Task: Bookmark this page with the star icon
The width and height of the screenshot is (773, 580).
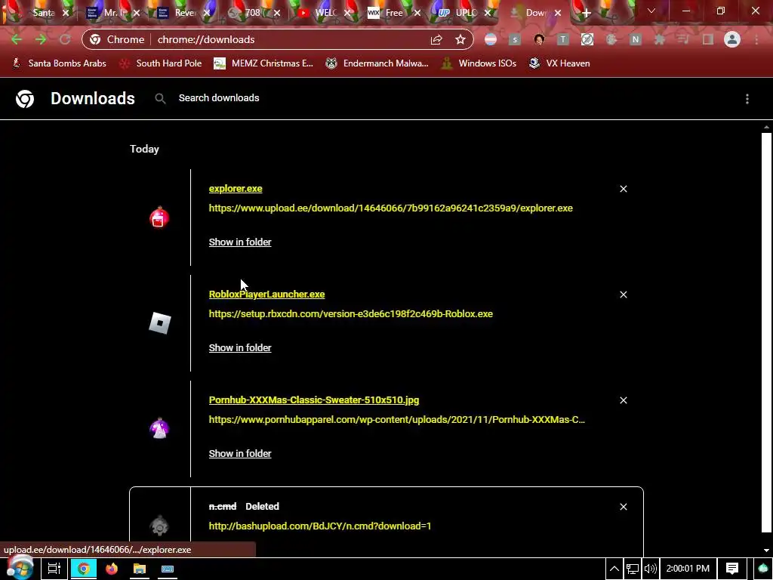Action: point(460,39)
